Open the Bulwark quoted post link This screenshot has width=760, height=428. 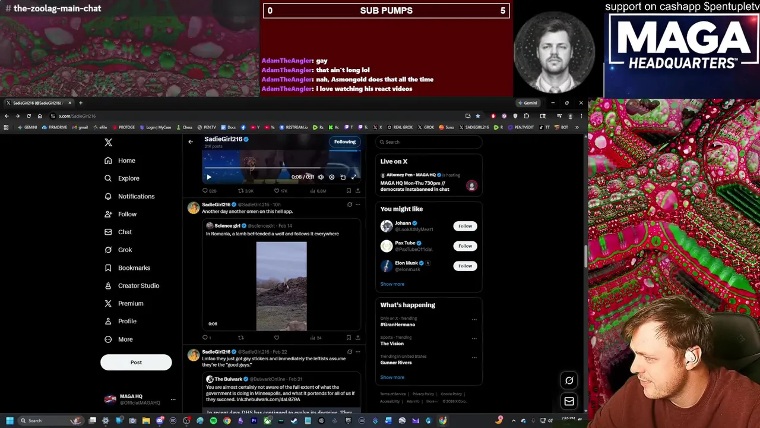(x=268, y=399)
